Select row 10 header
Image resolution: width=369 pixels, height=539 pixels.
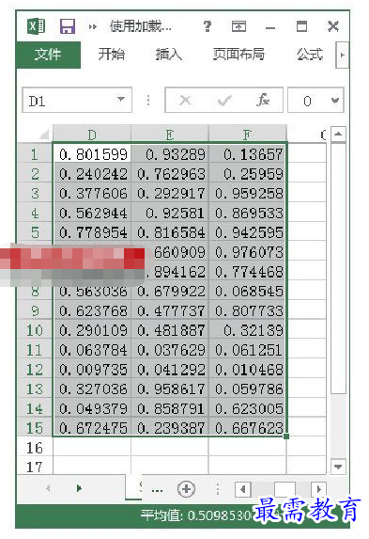35,330
